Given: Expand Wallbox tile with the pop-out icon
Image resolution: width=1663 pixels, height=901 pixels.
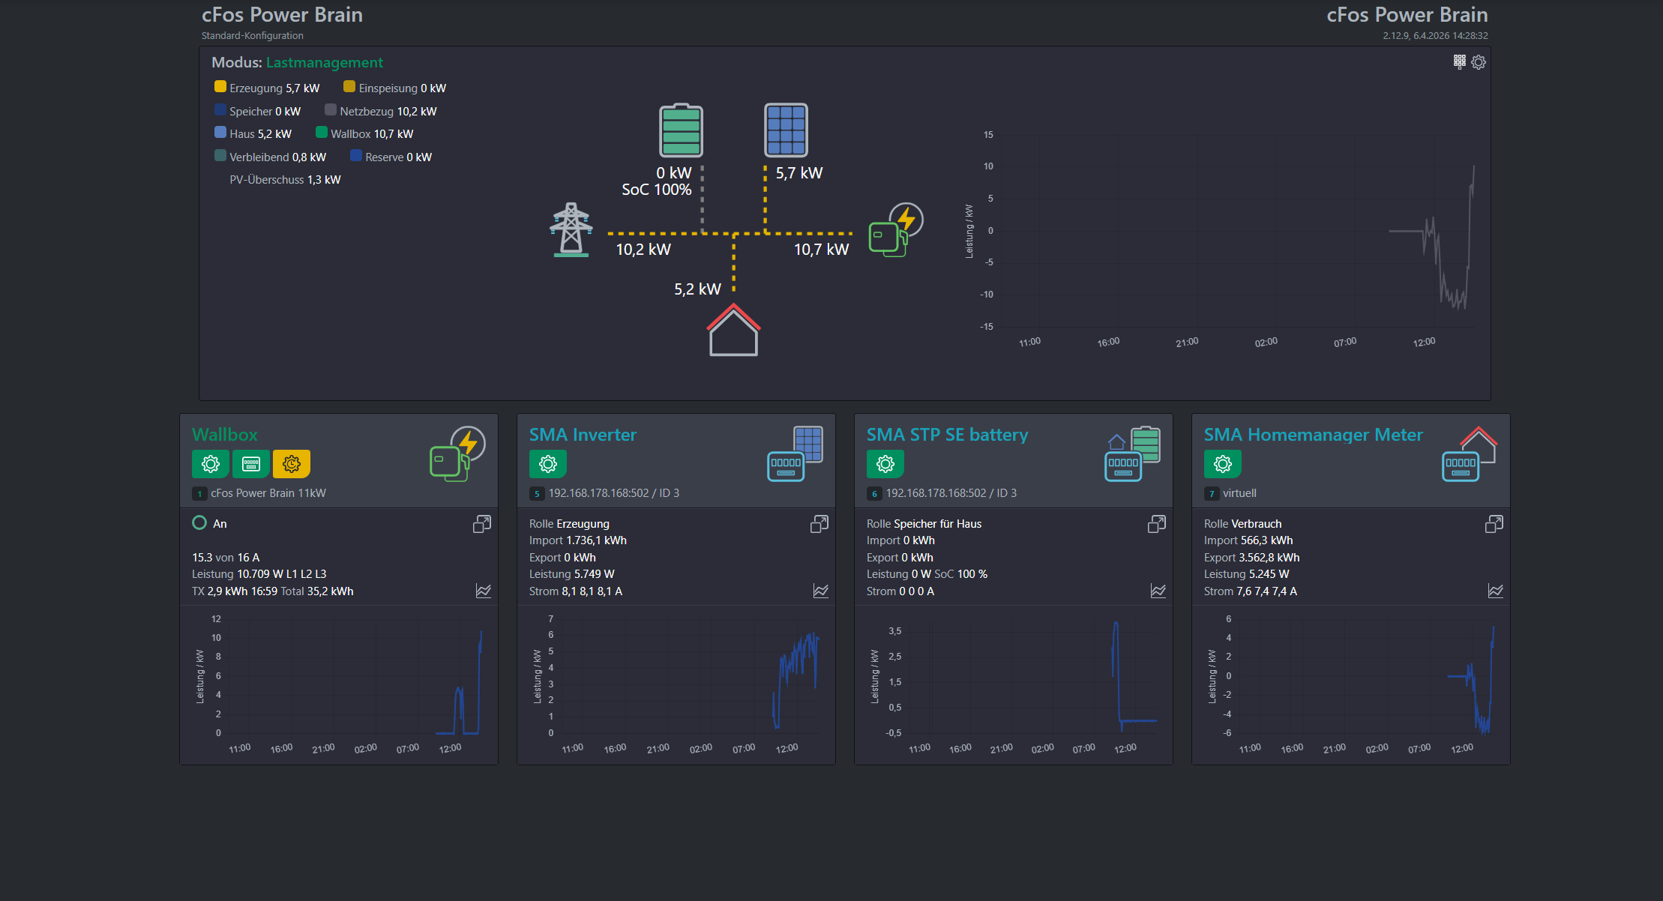Looking at the screenshot, I should (482, 524).
